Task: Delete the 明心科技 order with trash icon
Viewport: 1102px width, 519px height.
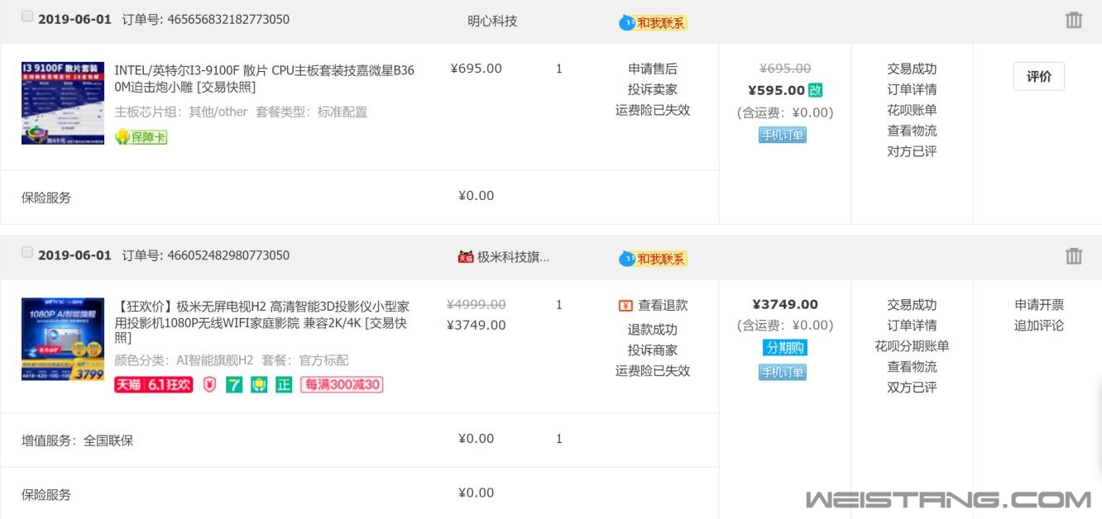Action: coord(1073,20)
